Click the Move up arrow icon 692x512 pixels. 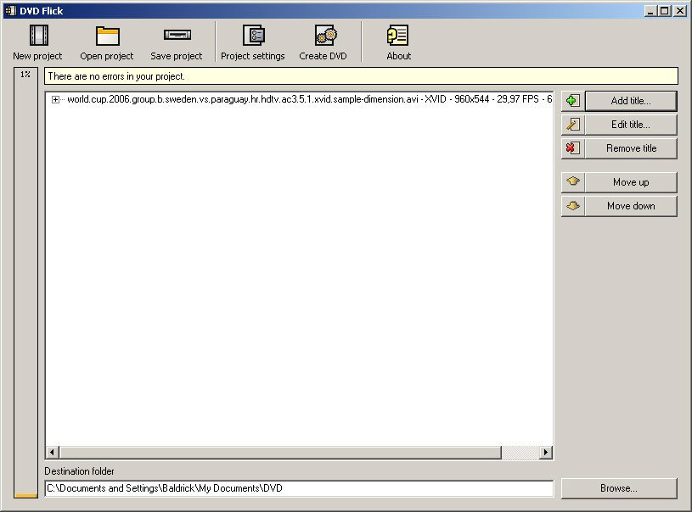(x=573, y=182)
